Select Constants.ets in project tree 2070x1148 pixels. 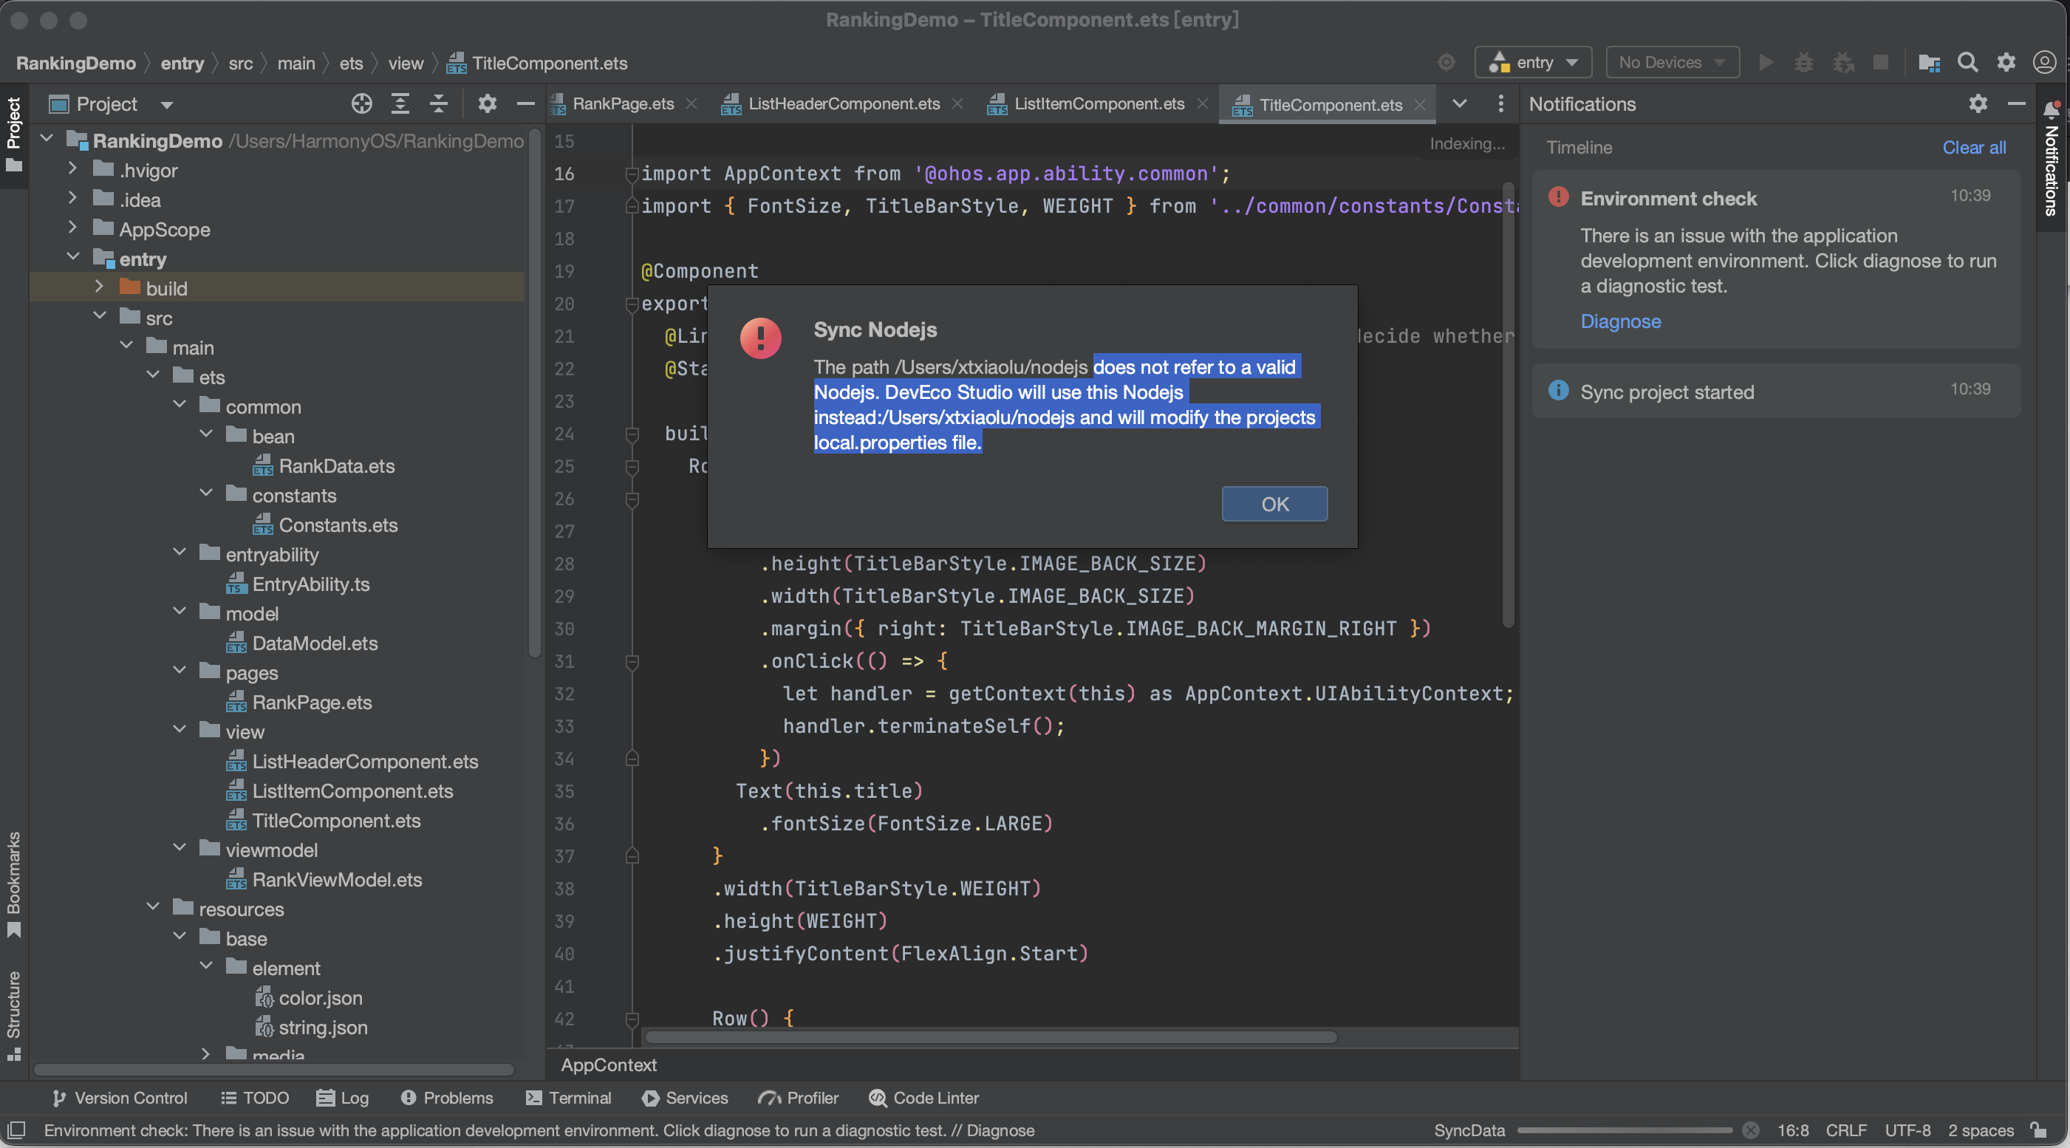(326, 525)
